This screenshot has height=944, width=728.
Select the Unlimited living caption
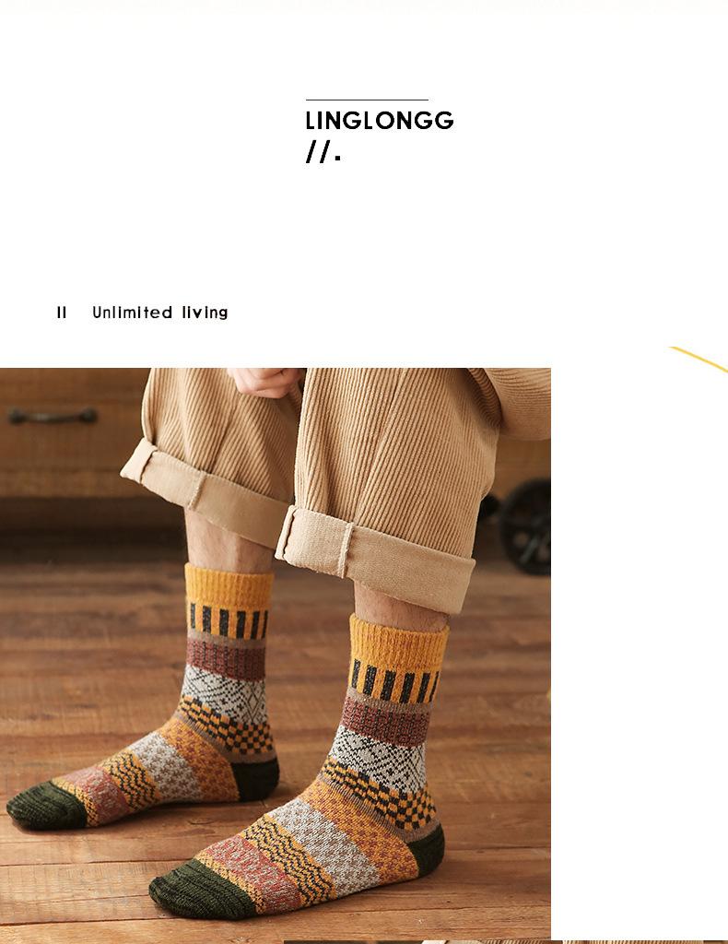(x=160, y=313)
